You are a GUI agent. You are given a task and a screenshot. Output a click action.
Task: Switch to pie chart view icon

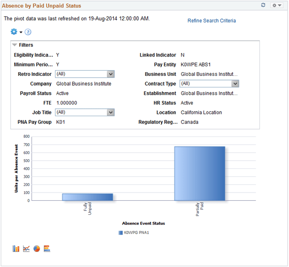tap(37, 248)
